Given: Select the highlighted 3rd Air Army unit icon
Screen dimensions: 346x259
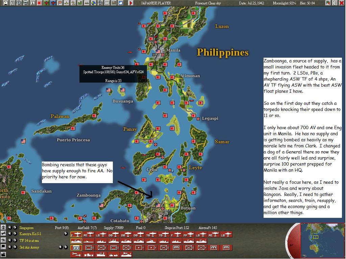Looking at the screenshot, I should 76,248.
